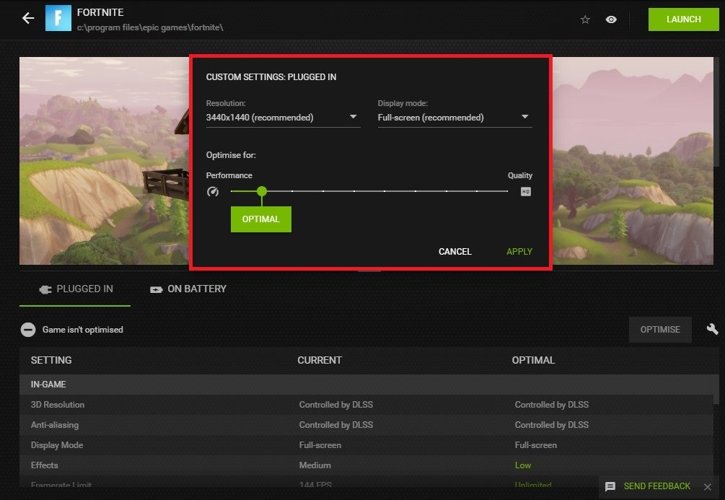Click the Fortnite game icon
Viewport: 725px width, 500px height.
[x=58, y=19]
